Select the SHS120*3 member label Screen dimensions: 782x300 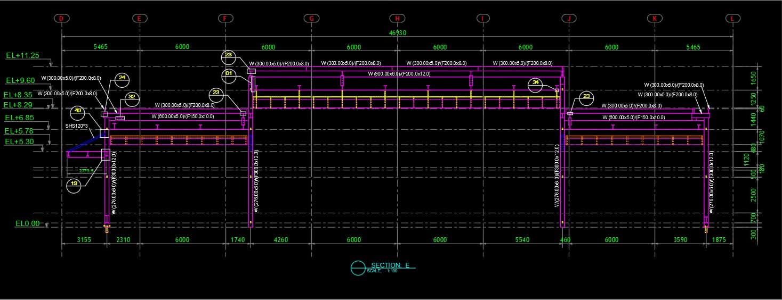point(76,126)
